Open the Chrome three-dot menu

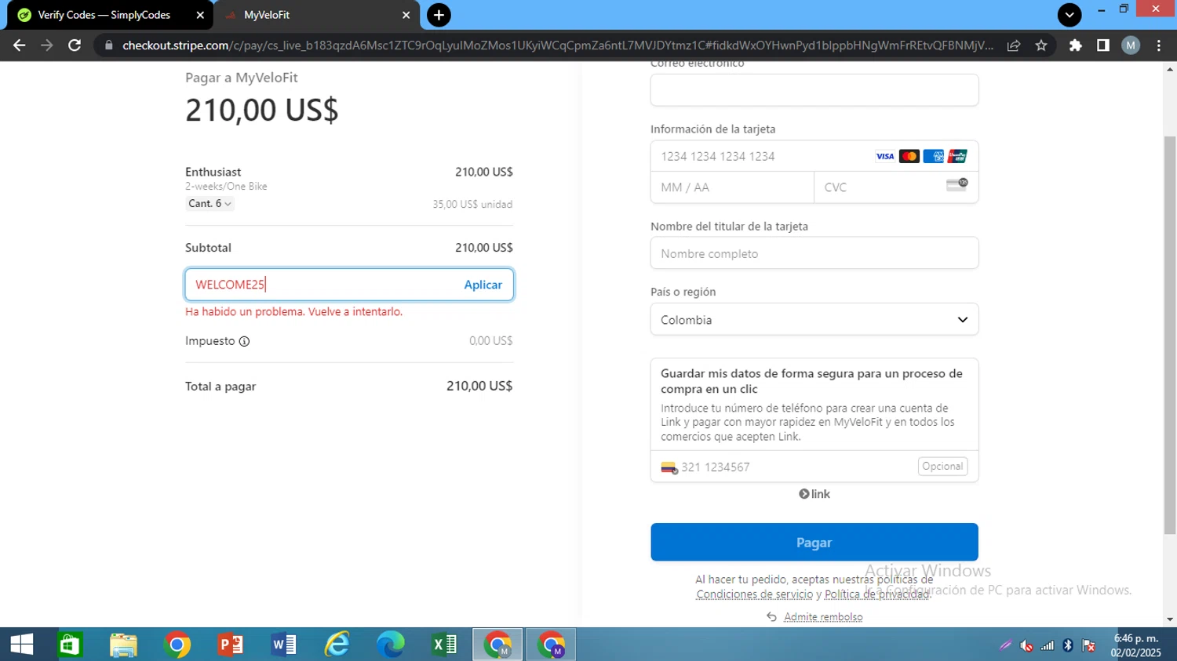click(x=1159, y=45)
